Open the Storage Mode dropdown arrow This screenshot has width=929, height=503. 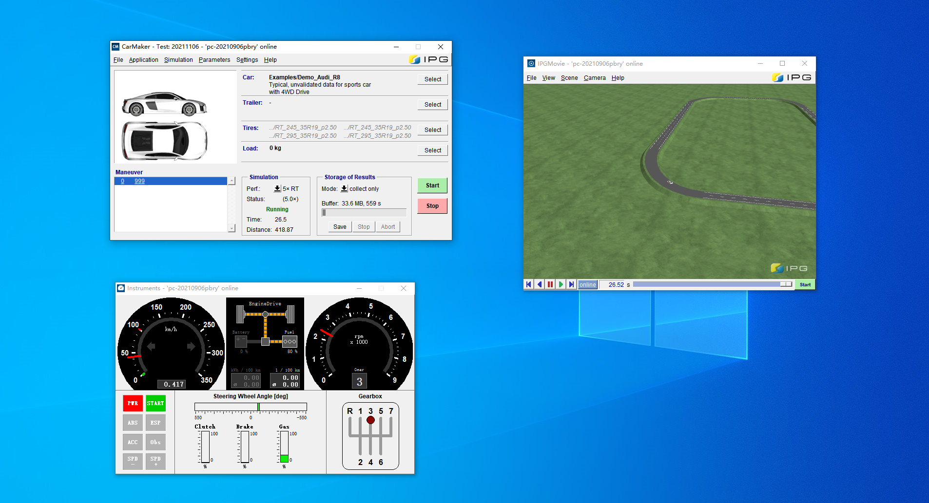pyautogui.click(x=344, y=188)
